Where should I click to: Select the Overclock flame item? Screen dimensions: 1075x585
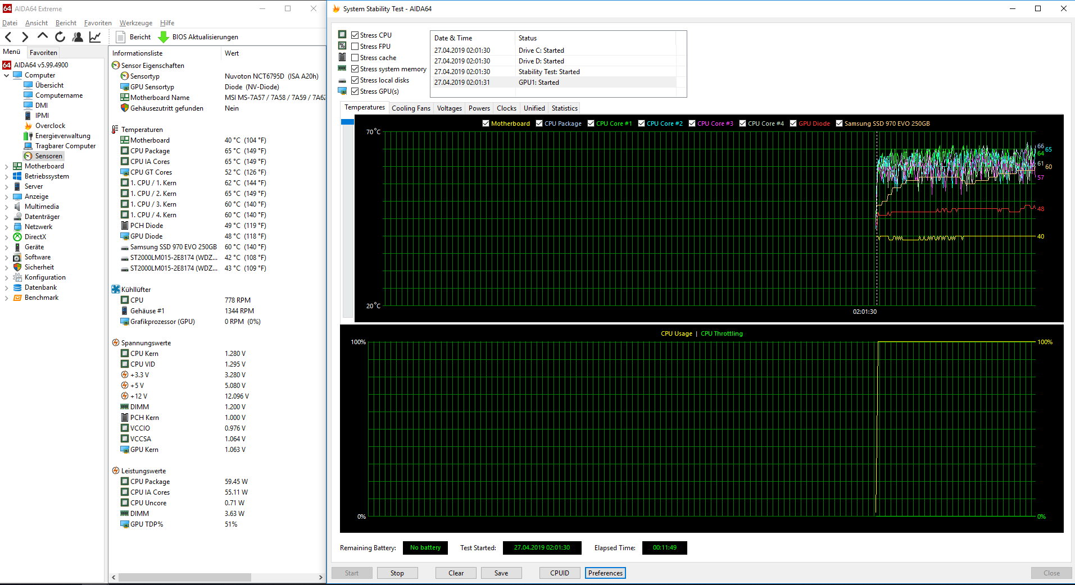[x=45, y=126]
